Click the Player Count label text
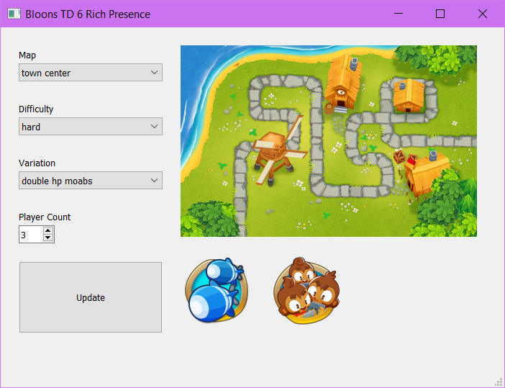Screen dimensions: 505x388 click(x=45, y=217)
